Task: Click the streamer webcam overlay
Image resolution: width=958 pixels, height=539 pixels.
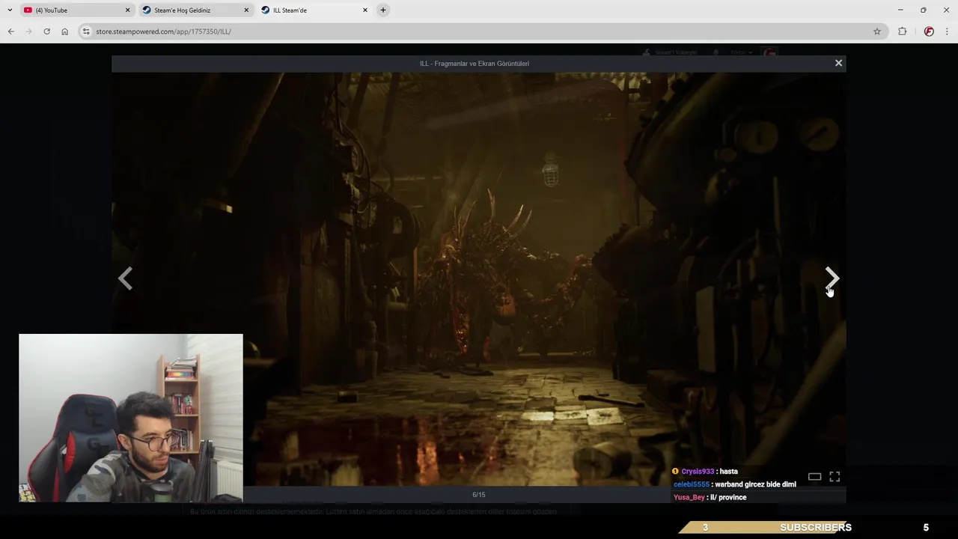Action: 131,418
